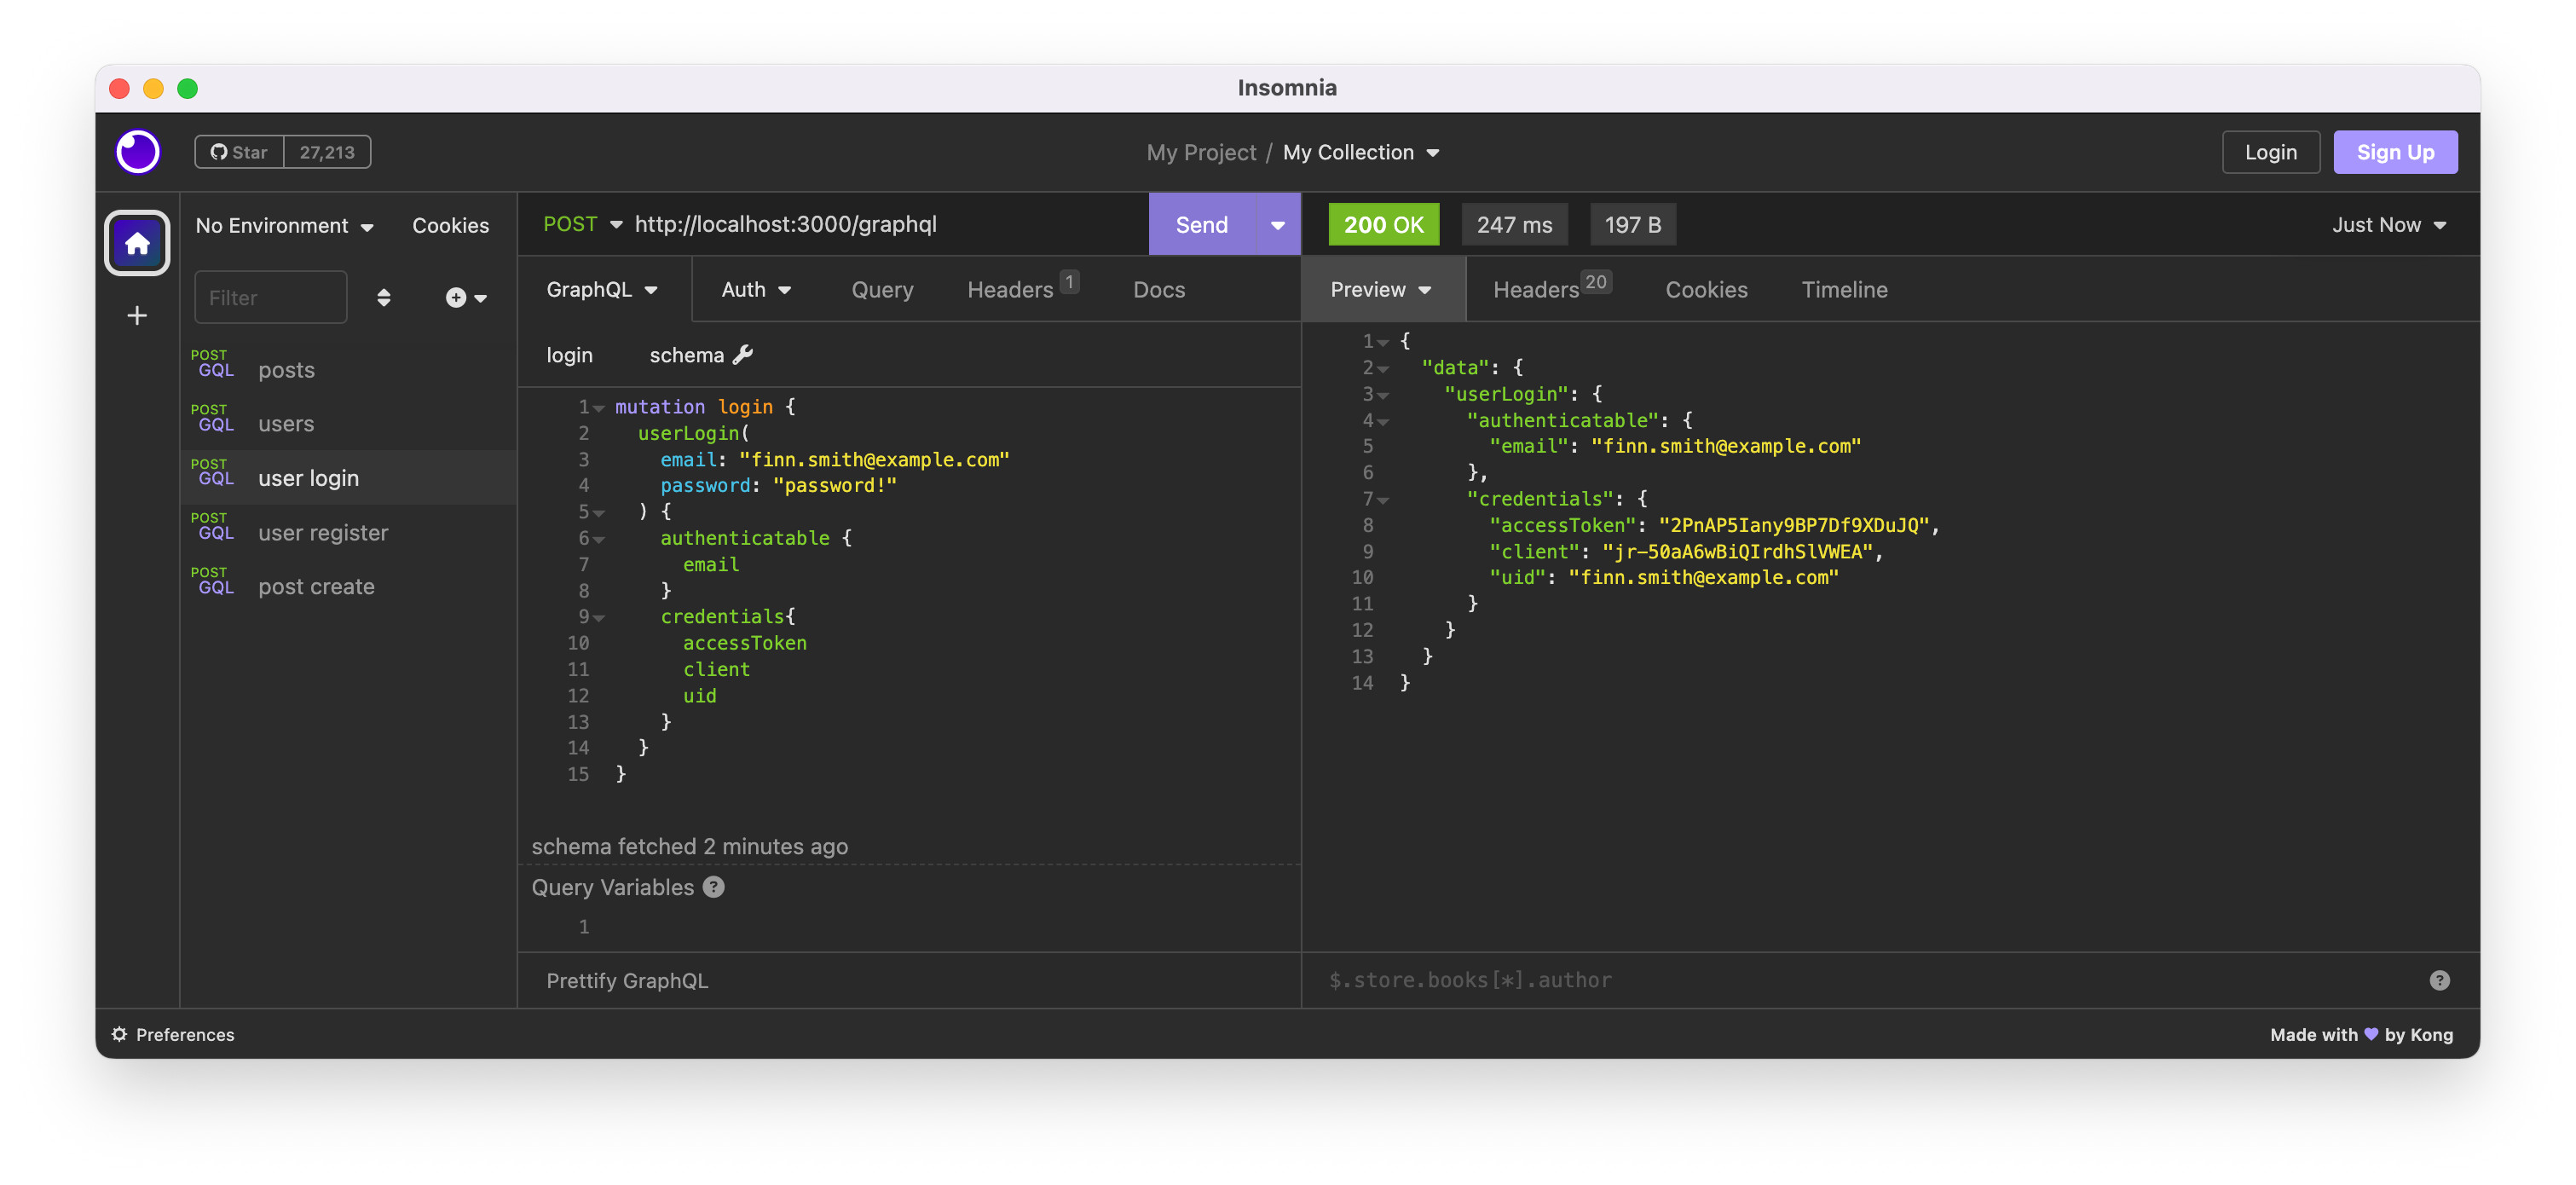
Task: Switch to the request Headers tab
Action: point(1021,289)
